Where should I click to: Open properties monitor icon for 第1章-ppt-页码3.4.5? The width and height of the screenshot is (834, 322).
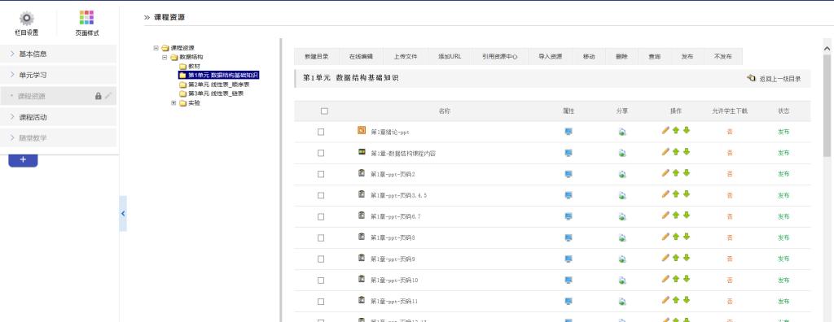click(x=568, y=195)
